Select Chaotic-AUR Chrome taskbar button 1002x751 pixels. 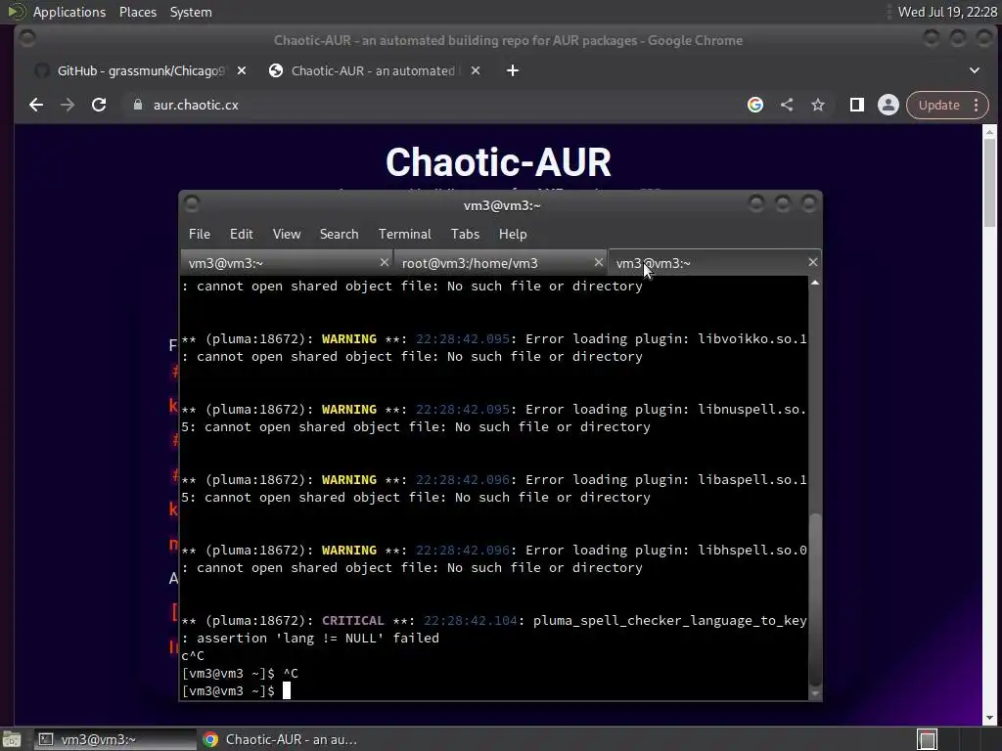(280, 739)
